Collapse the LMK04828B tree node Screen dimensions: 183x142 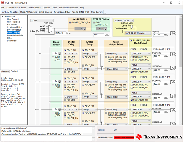2,17
